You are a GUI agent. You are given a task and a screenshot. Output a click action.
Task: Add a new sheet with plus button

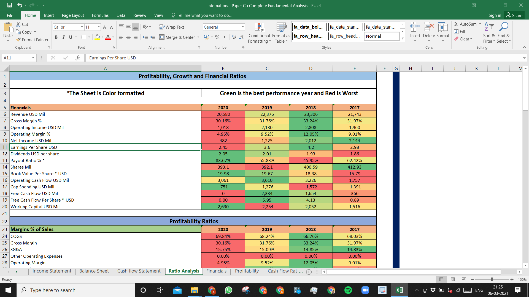(x=309, y=272)
